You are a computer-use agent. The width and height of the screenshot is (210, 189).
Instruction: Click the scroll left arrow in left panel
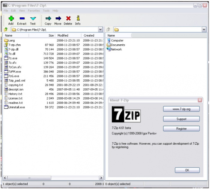5,178
